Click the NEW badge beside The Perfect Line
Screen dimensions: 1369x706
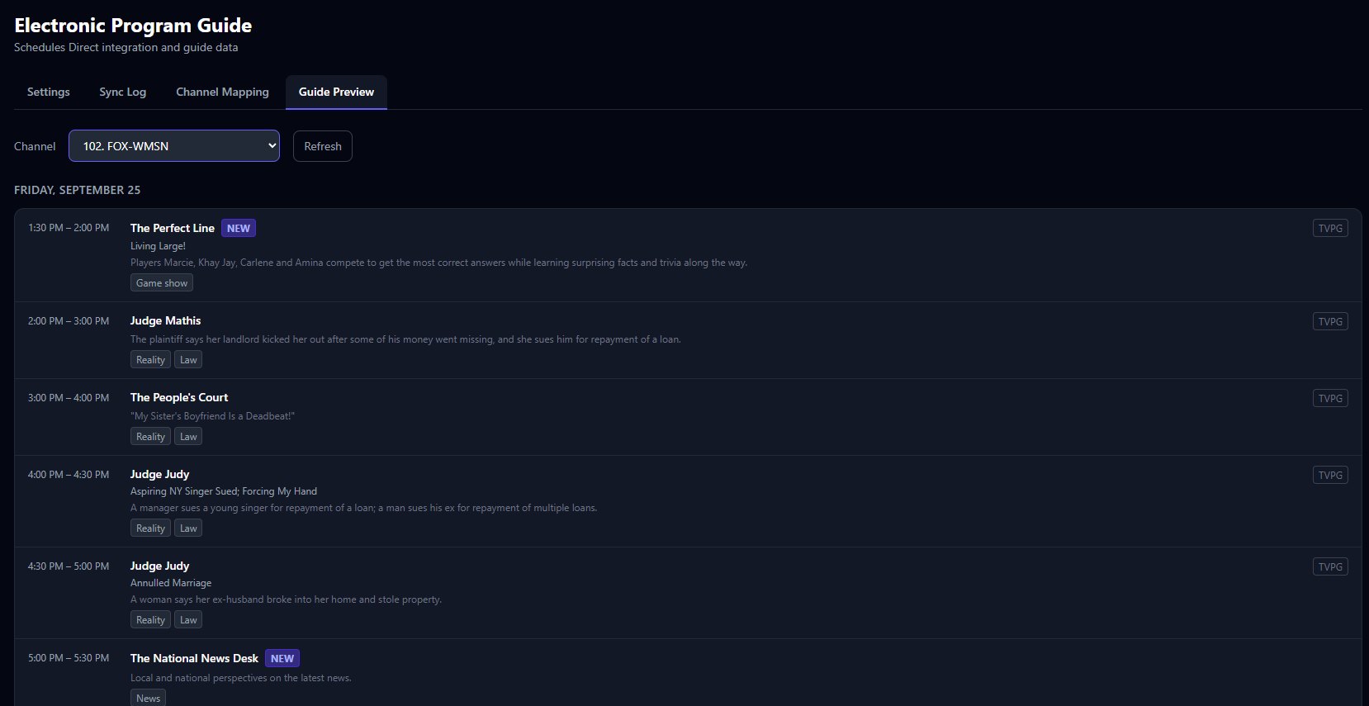point(239,228)
